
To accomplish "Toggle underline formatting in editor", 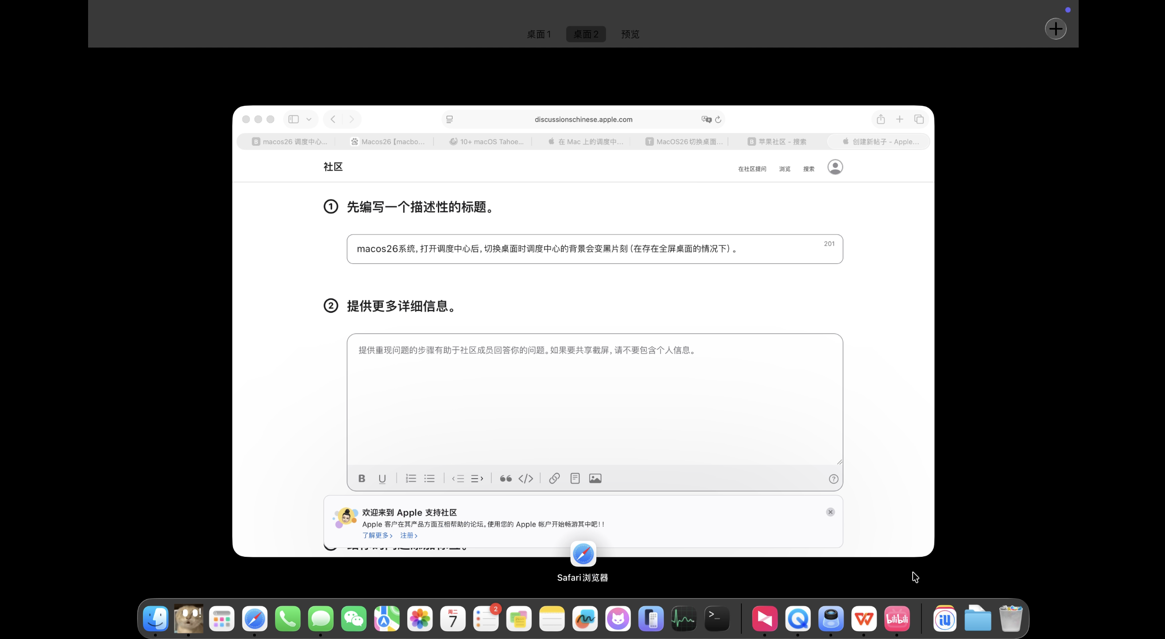I will click(x=382, y=478).
